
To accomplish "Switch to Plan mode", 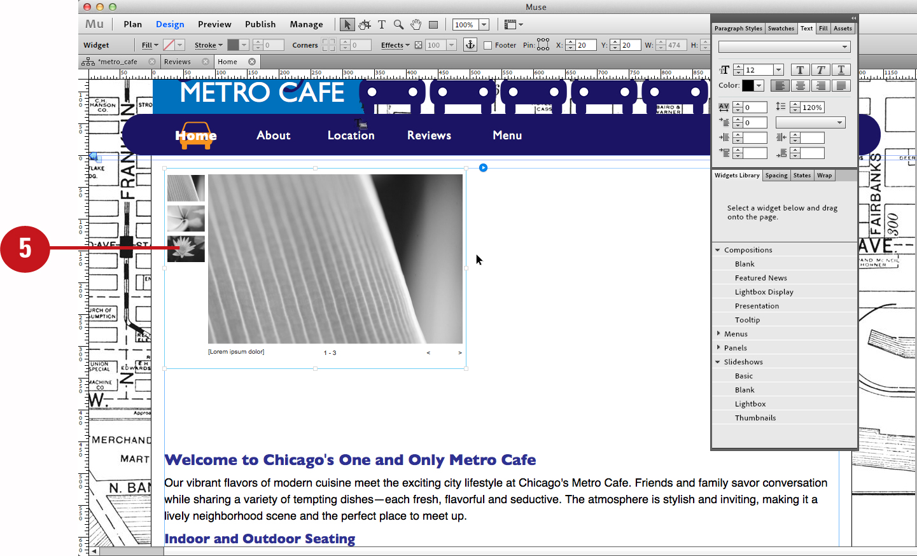I will click(x=133, y=24).
